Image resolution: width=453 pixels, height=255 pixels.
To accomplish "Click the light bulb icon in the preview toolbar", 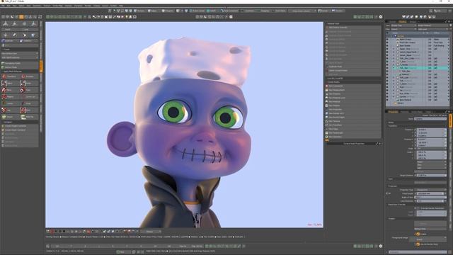I will 127,17.
